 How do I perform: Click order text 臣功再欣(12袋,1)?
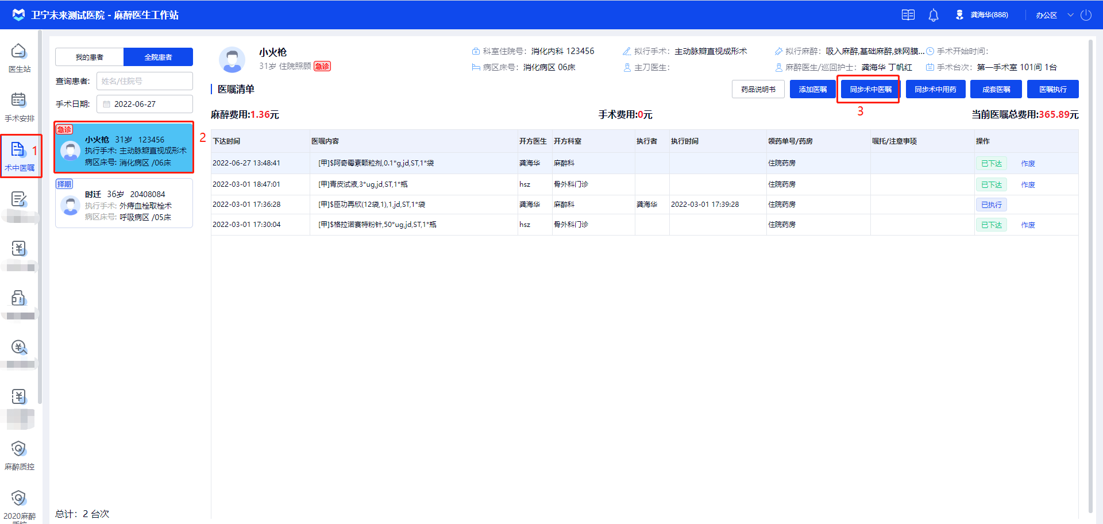click(372, 205)
